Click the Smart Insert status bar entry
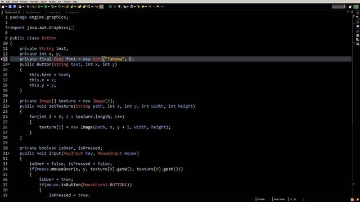This screenshot has height=202, width=360. 280,199
